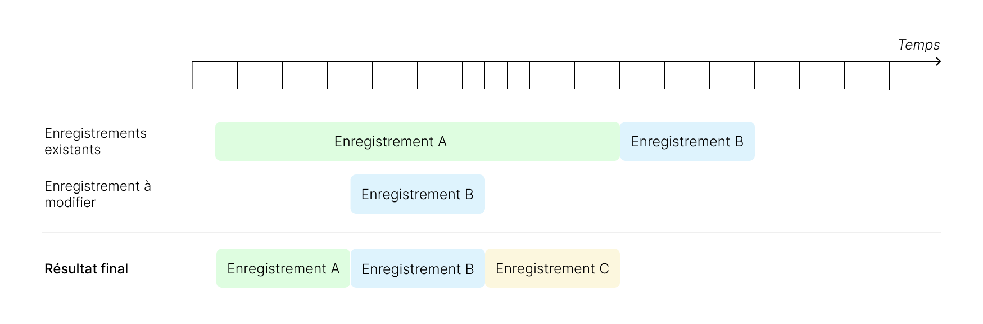Click the "Enregistrements existants" row label
The image size is (983, 324).
coord(96,141)
